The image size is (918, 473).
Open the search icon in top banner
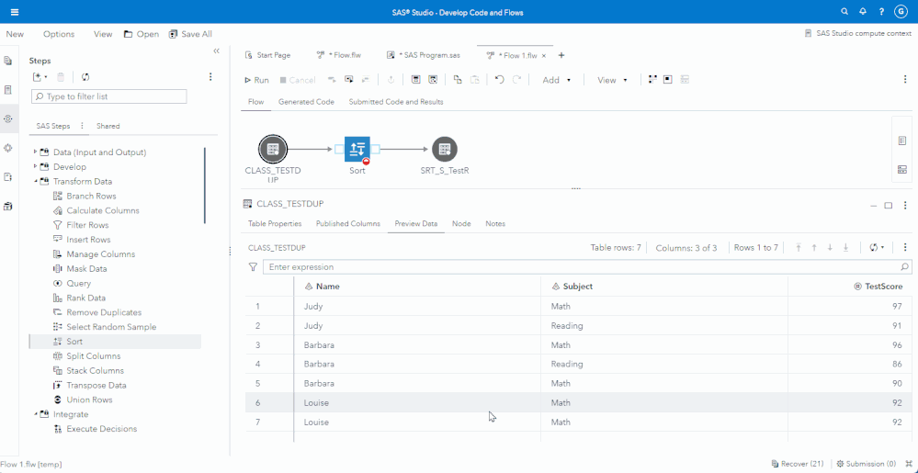(x=844, y=11)
